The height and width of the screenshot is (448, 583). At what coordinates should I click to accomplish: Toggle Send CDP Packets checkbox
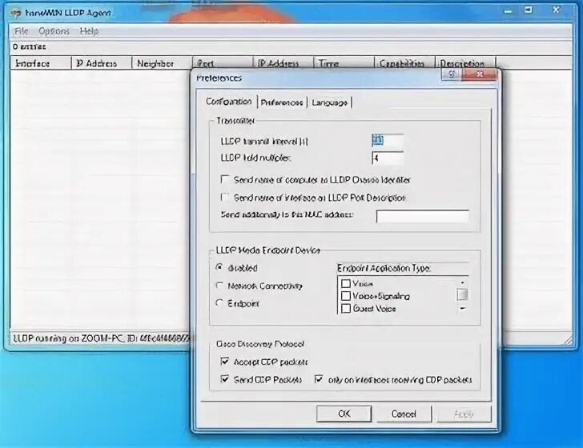pyautogui.click(x=224, y=379)
